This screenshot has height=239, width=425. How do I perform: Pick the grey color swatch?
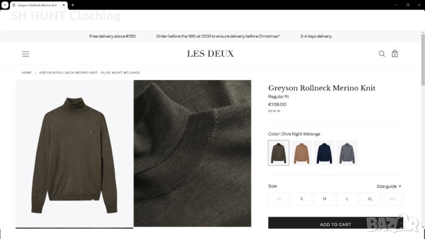(347, 153)
